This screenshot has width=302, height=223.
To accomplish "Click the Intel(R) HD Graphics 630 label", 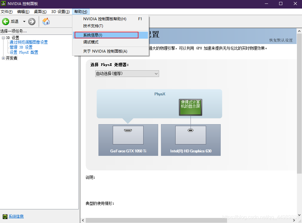I will point(191,151).
